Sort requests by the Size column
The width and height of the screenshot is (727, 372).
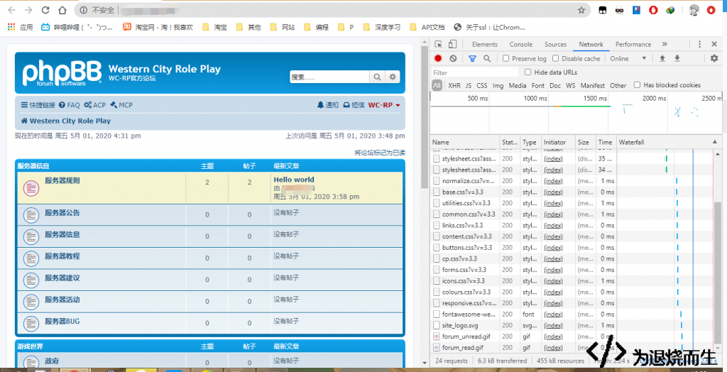click(x=585, y=143)
